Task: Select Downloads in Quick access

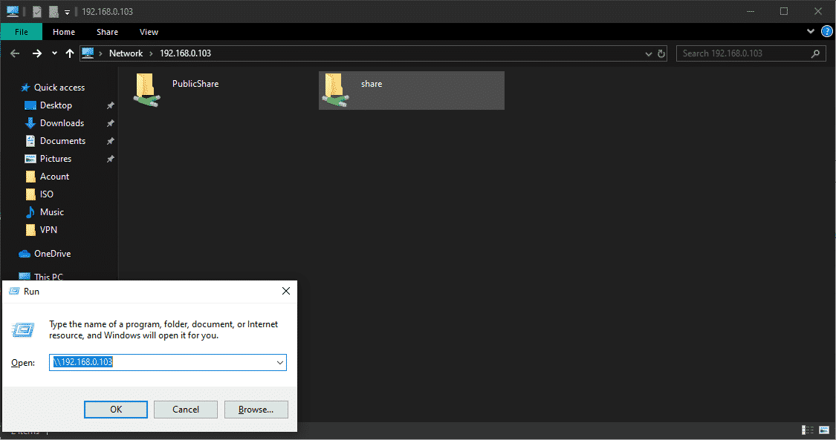Action: [62, 123]
